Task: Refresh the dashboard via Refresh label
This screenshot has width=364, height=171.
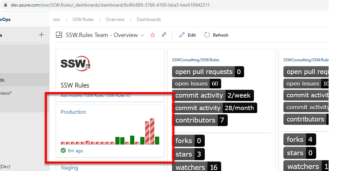Action: 220,35
